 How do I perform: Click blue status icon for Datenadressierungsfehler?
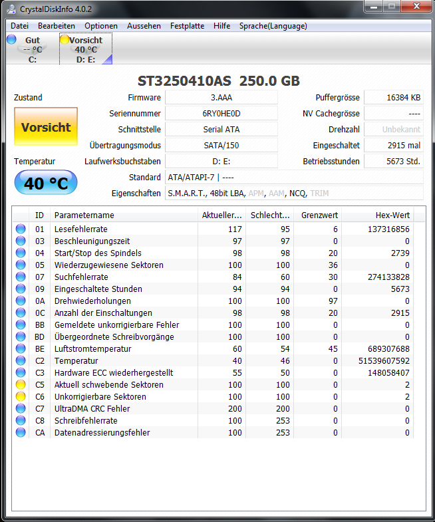[21, 433]
